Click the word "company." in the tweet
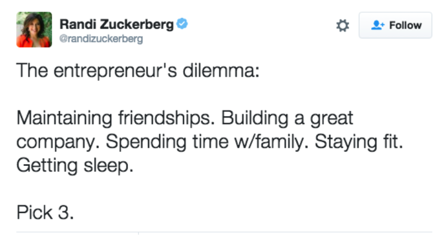The height and width of the screenshot is (235, 446). coord(56,143)
